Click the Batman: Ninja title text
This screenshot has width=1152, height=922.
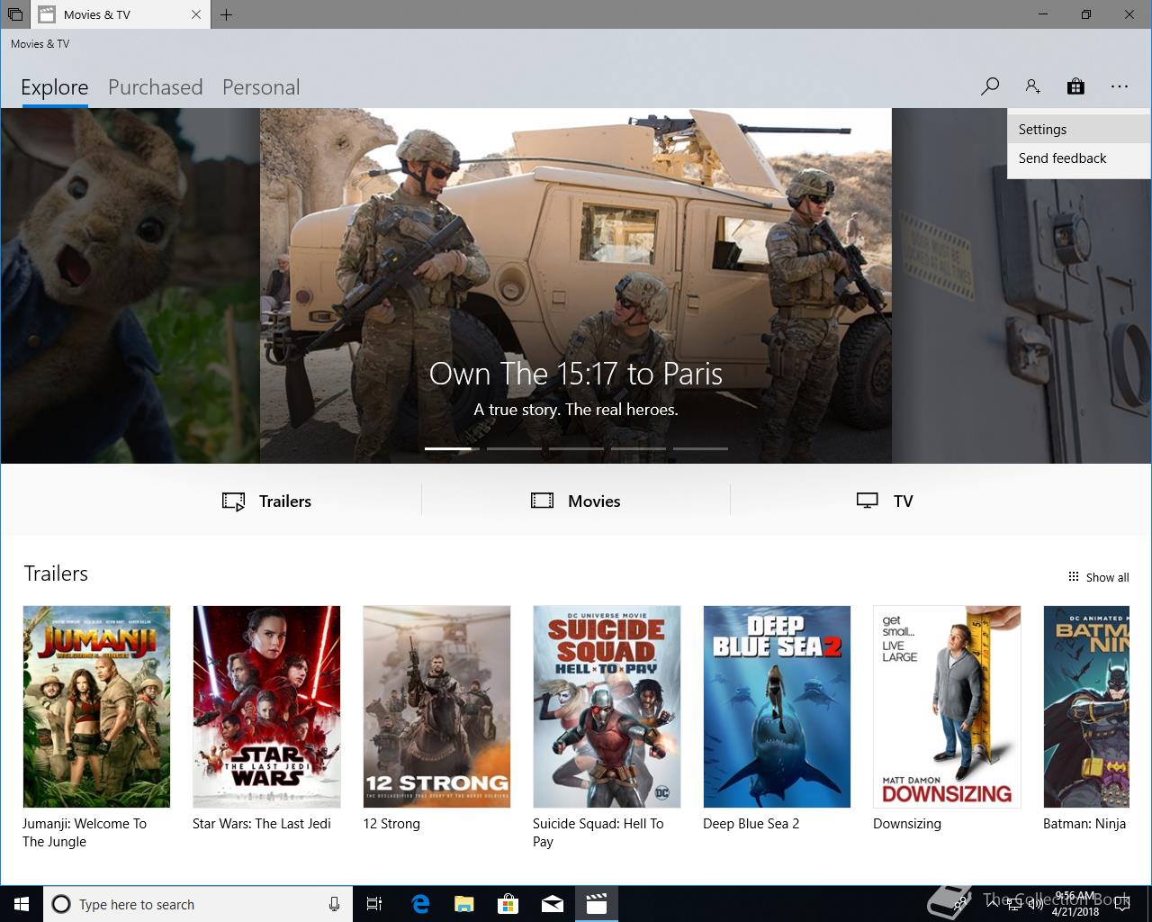point(1084,824)
